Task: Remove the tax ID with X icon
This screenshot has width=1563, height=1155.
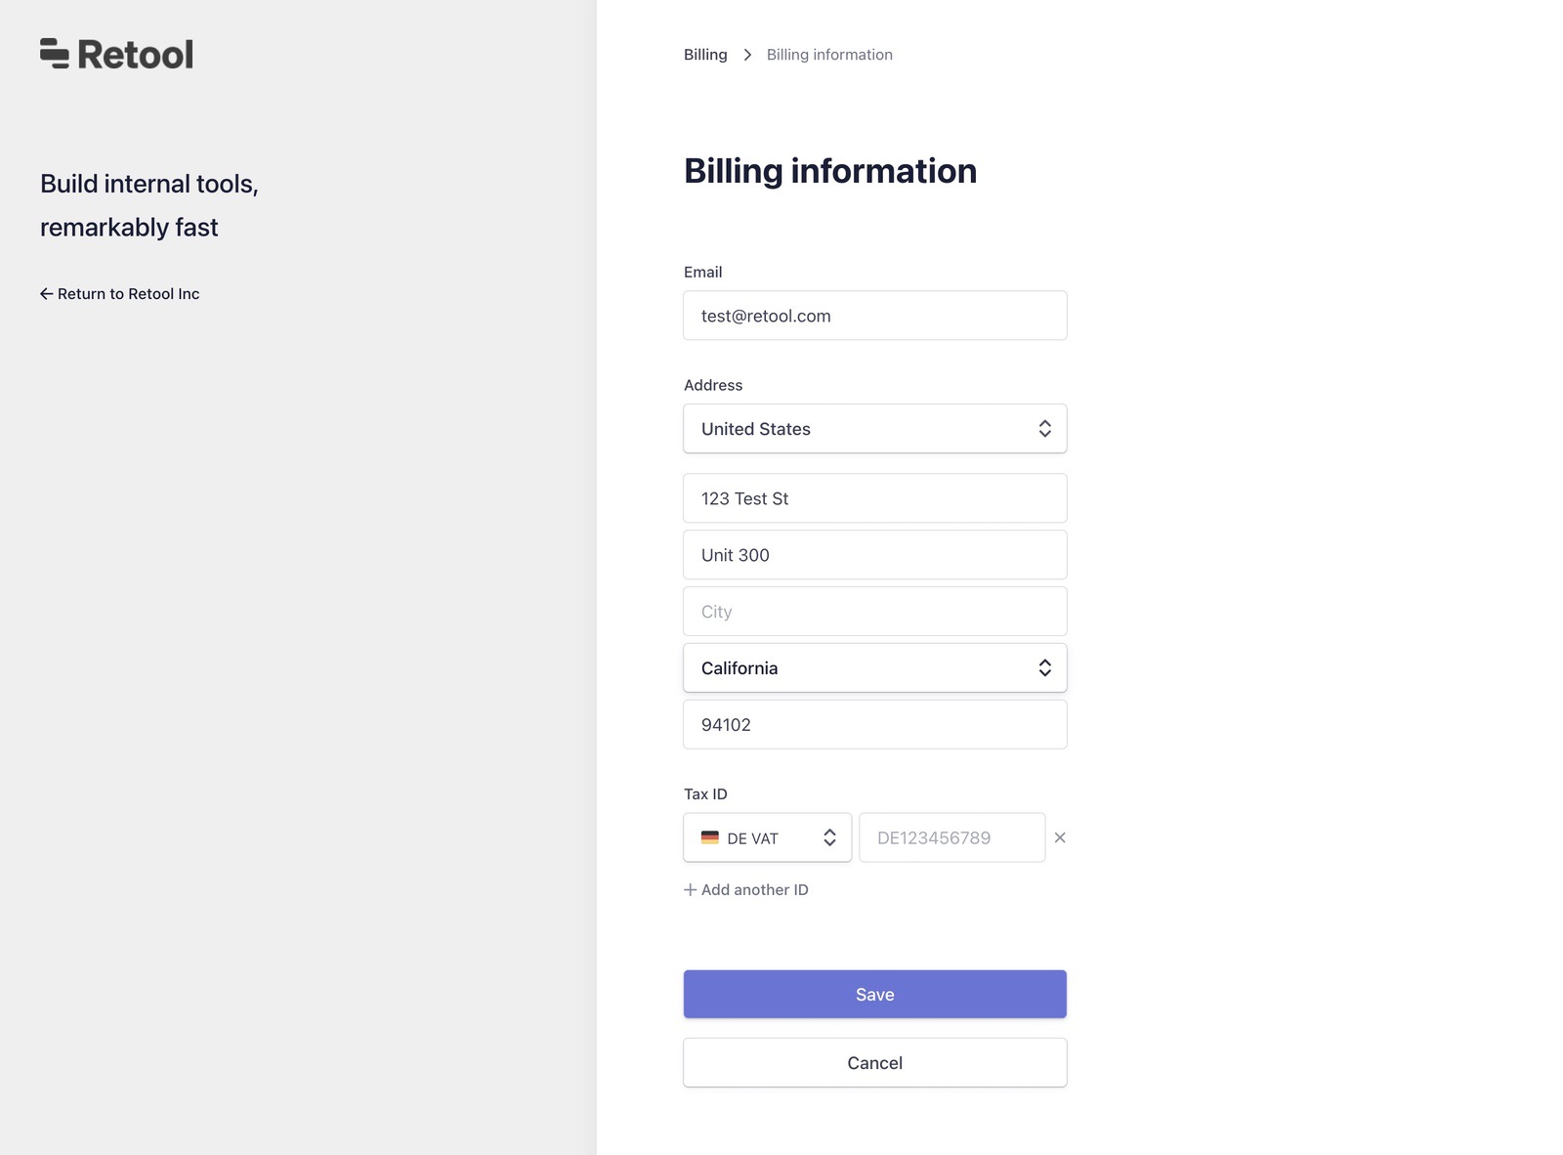Action: 1060,837
